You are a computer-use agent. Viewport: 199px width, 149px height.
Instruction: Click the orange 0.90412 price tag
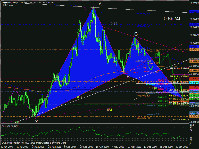click(194, 49)
